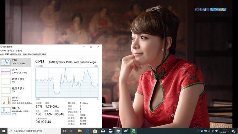Screen dimensions: 238x134
Task: Switch to the 进程 processes tab
Action: click(2, 54)
